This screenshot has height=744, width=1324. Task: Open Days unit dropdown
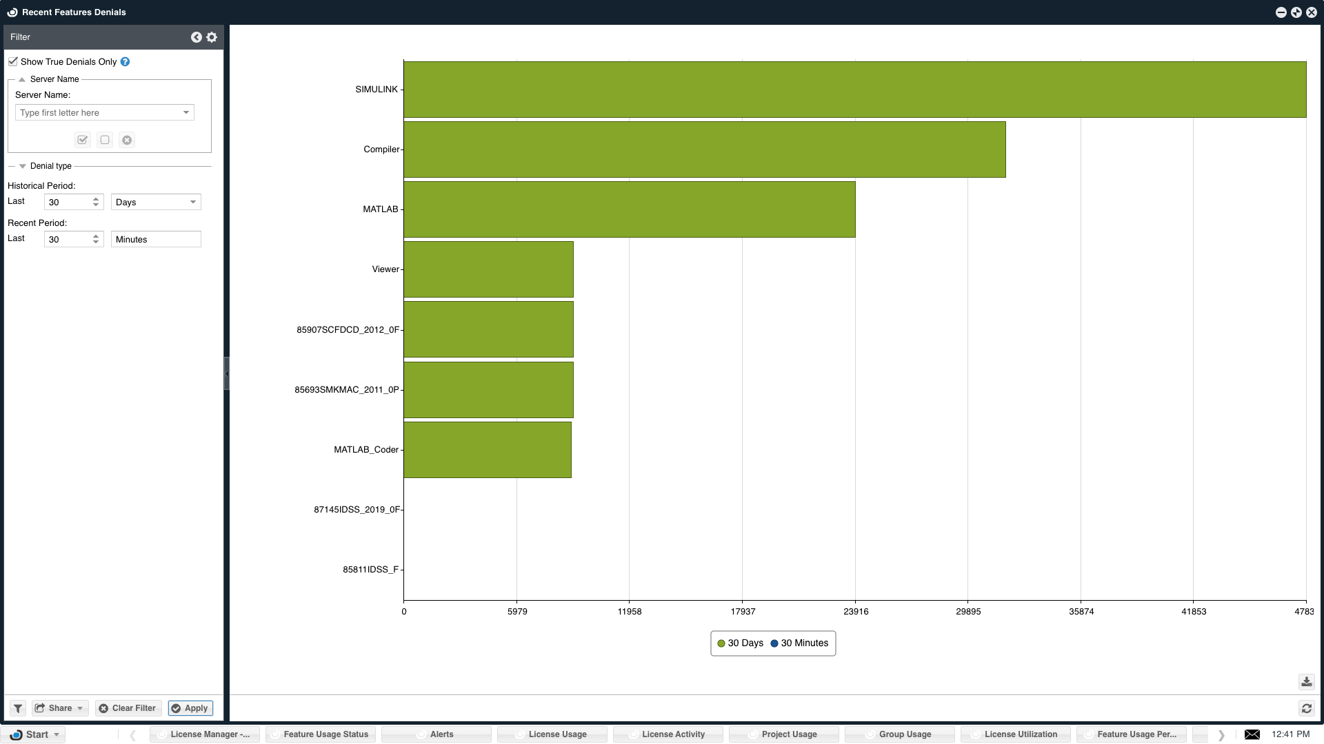click(193, 202)
